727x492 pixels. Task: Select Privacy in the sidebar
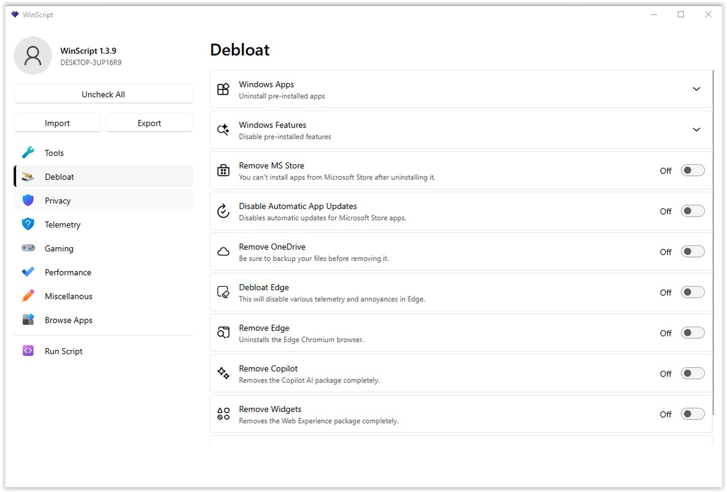coord(103,200)
